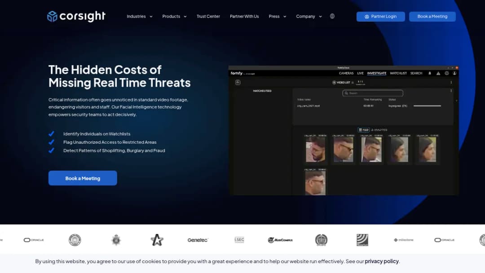Expand the Press dropdown chevron

285,17
